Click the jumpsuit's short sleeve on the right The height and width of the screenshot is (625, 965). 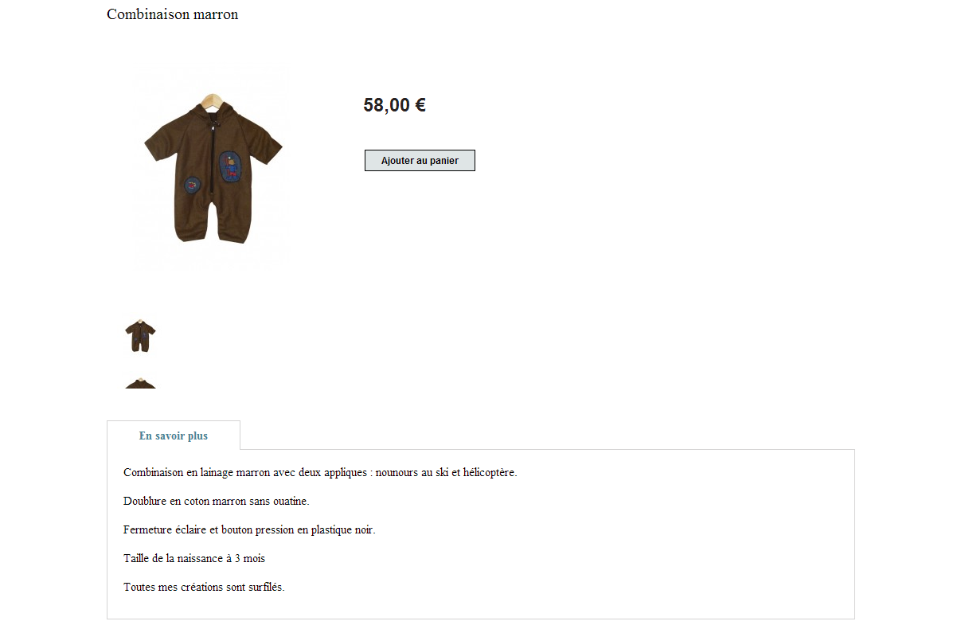(x=266, y=142)
